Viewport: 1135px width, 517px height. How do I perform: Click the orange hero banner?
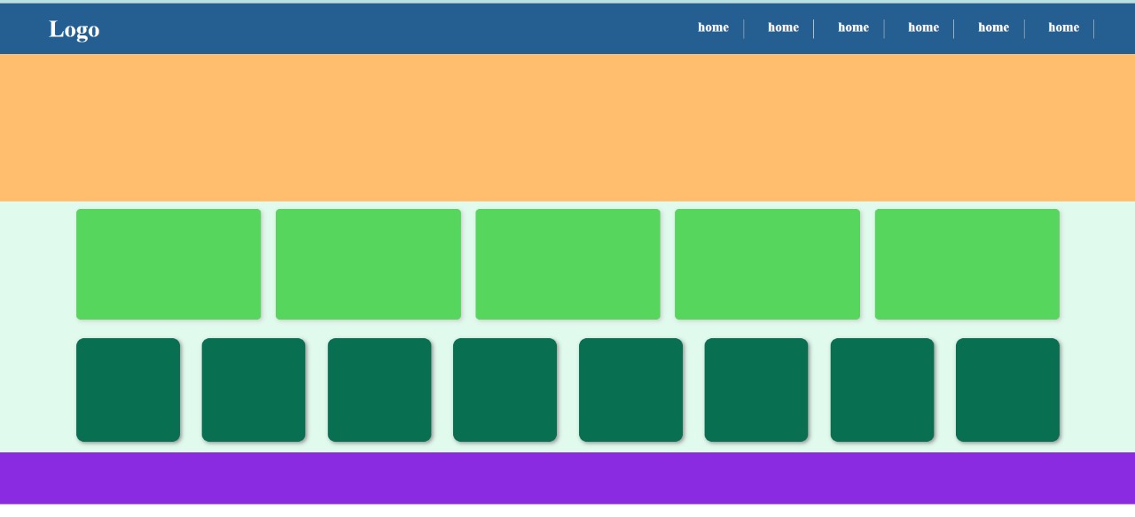[x=567, y=127]
